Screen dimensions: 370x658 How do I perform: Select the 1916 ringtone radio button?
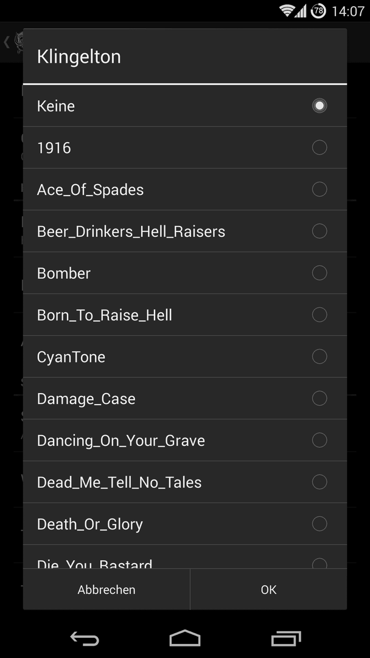point(319,147)
